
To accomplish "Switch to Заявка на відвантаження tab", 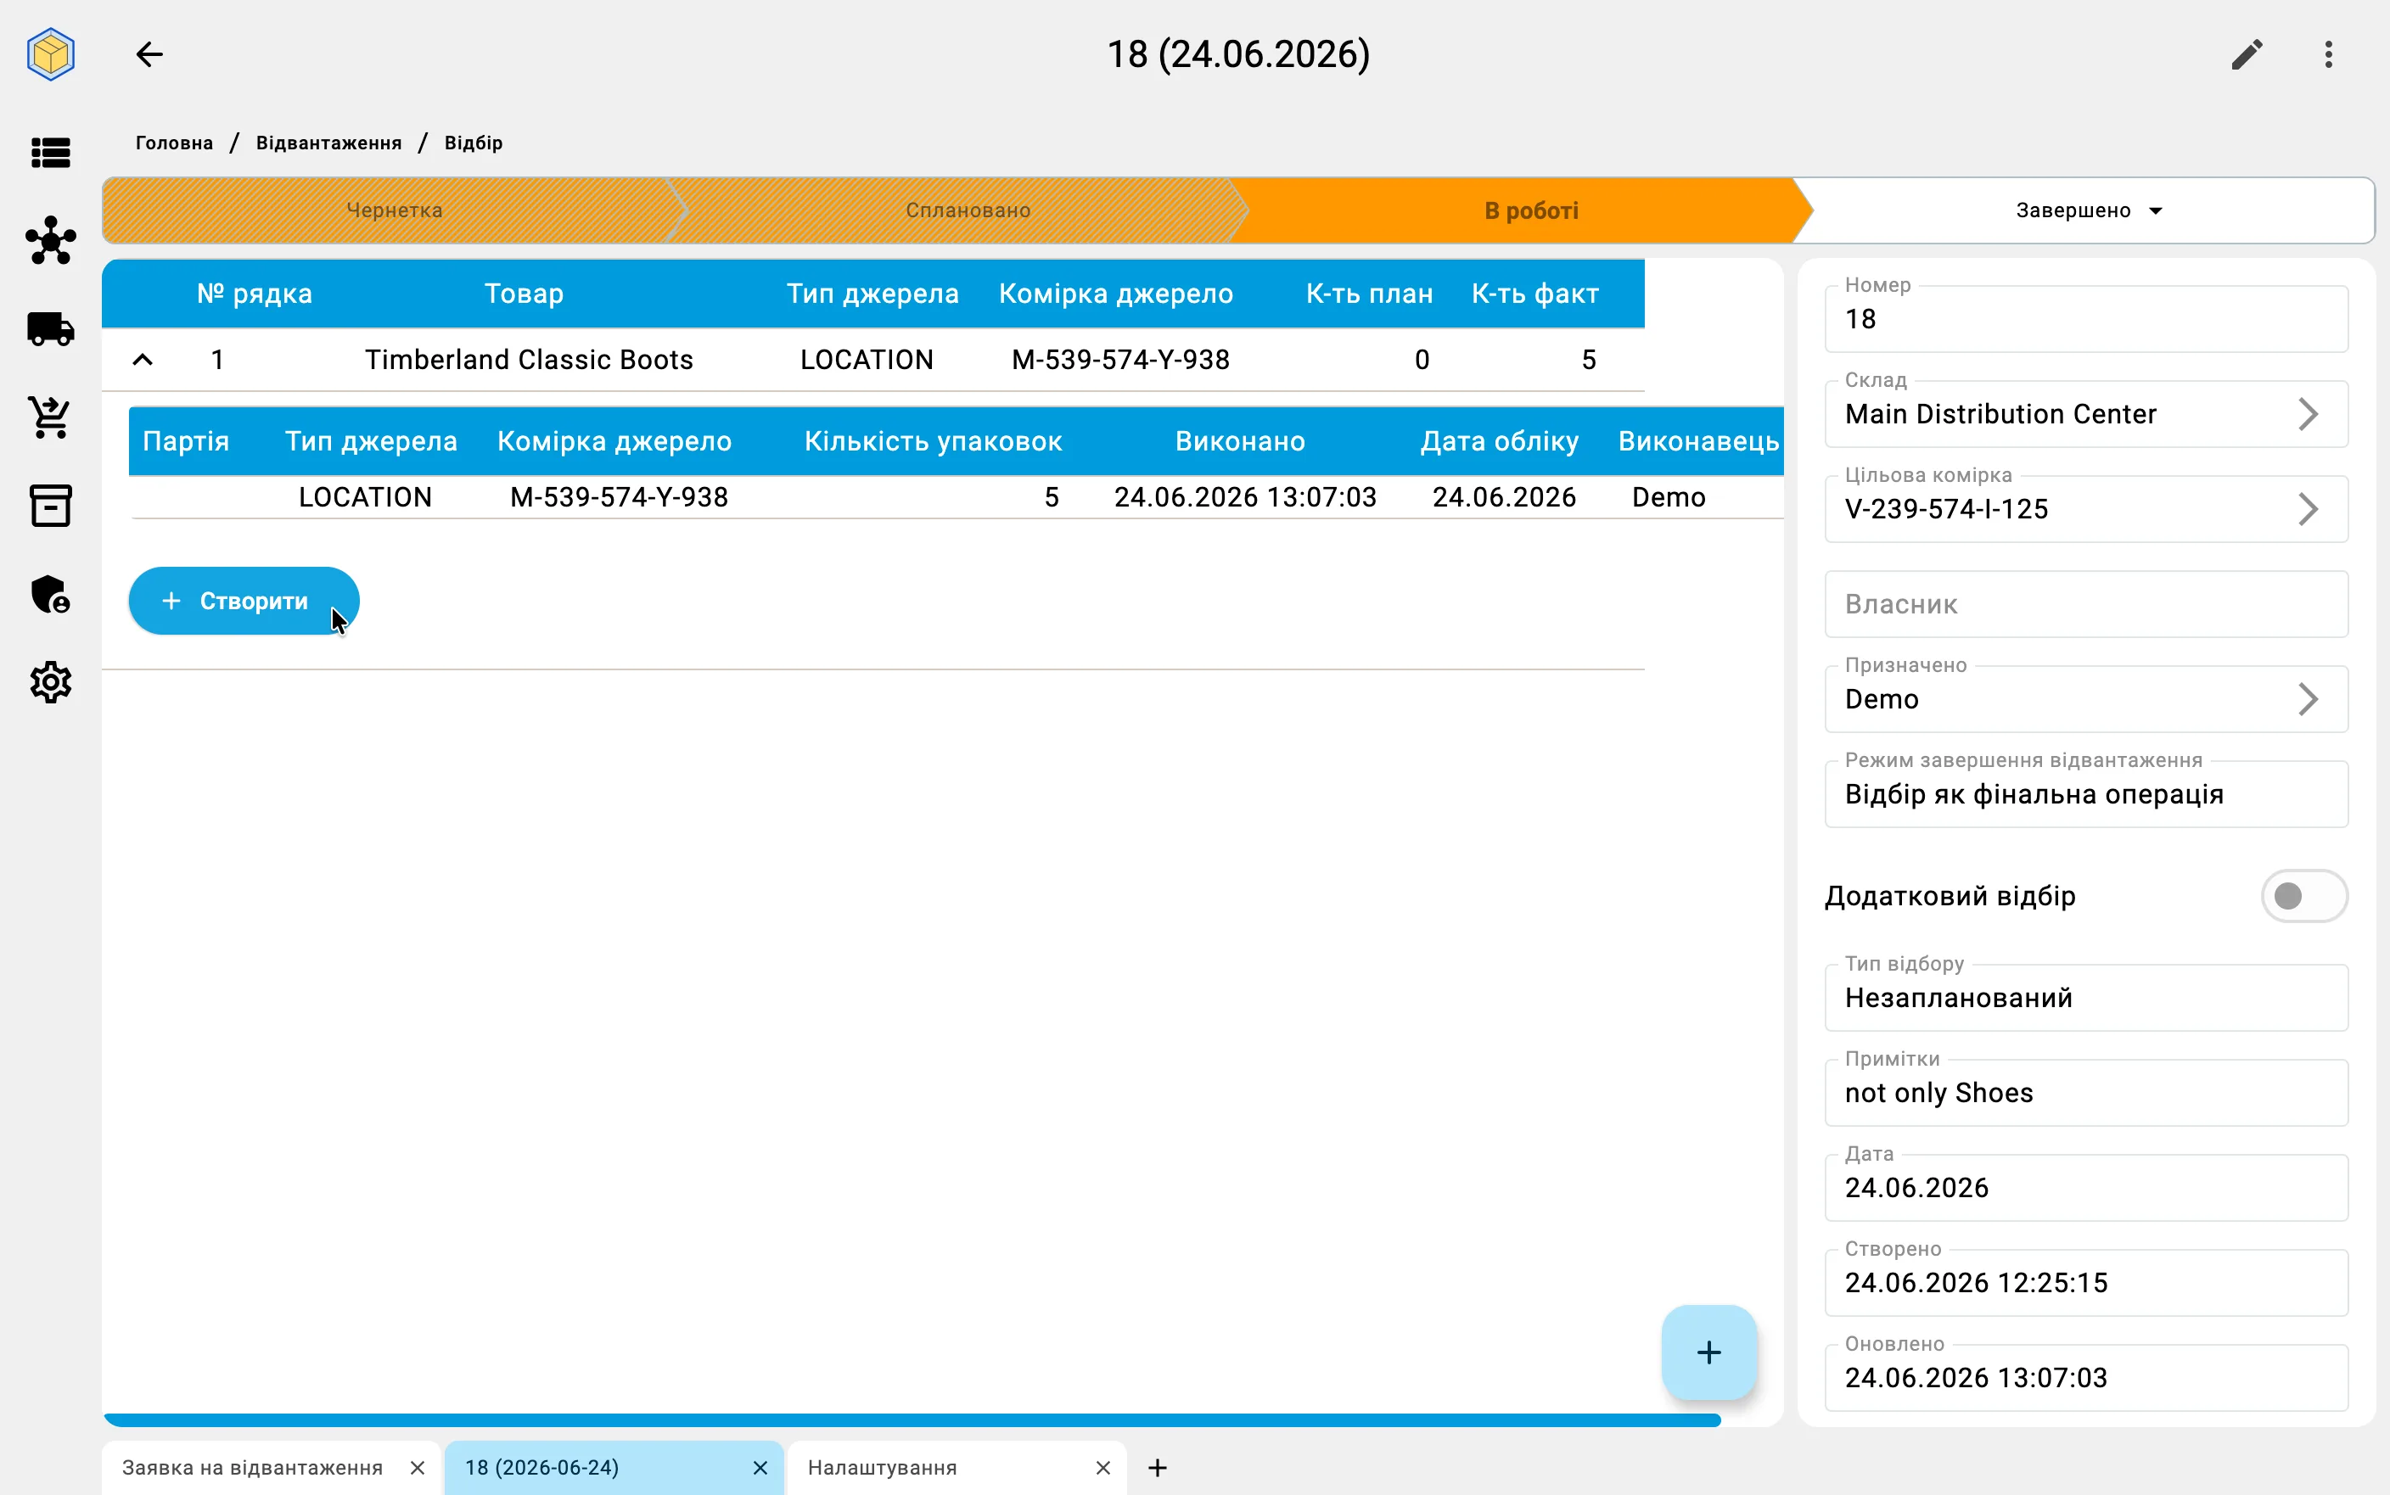I will [x=252, y=1467].
